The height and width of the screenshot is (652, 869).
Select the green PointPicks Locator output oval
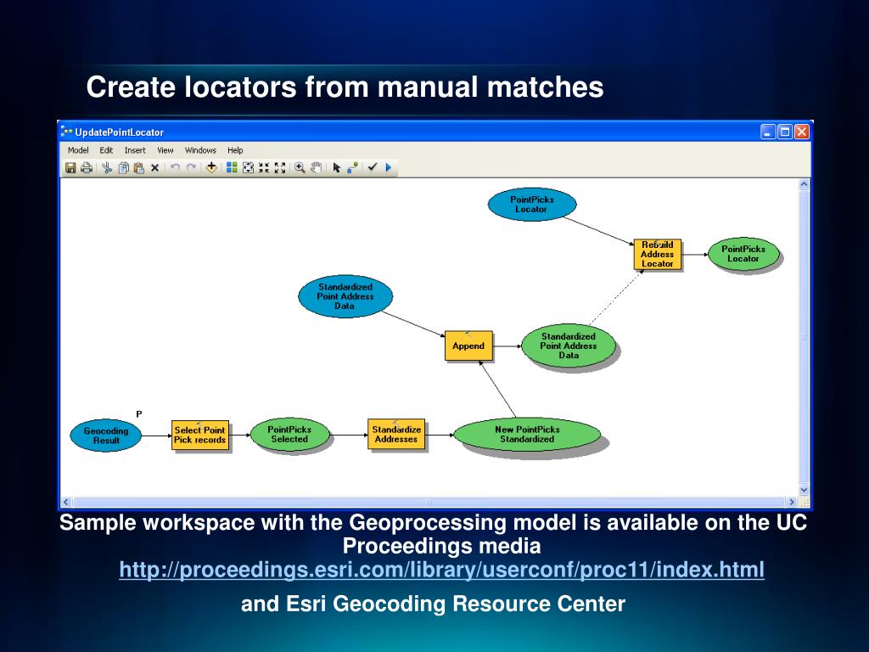(x=743, y=254)
